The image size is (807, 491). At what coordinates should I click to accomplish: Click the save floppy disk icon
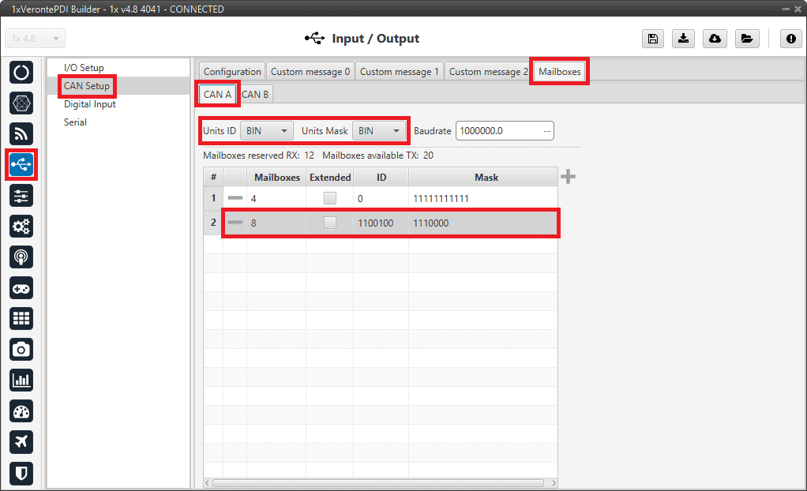click(653, 39)
